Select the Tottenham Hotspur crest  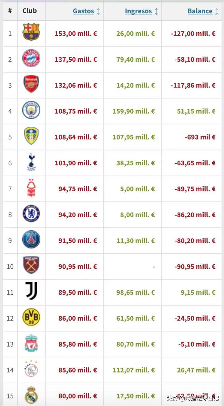pos(31,162)
